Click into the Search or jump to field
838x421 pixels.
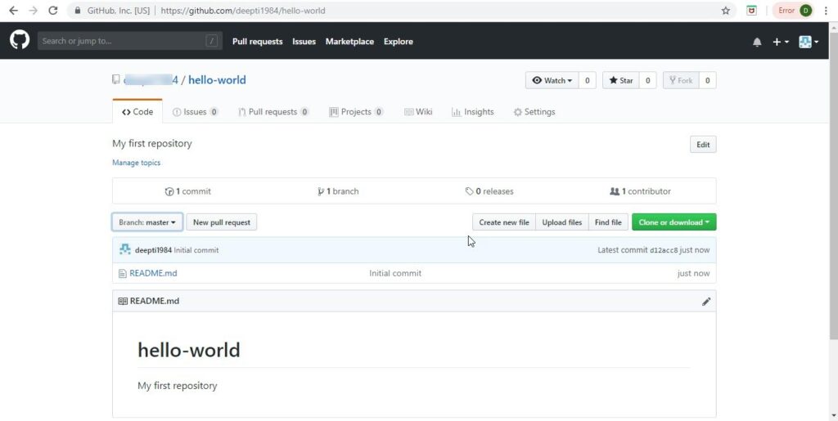(130, 41)
